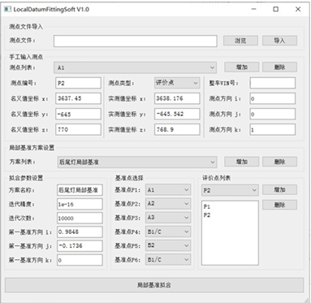Viewport: 311px width, 303px height.
Task: Click 增加 button in 评价点列表 section
Action: click(279, 189)
